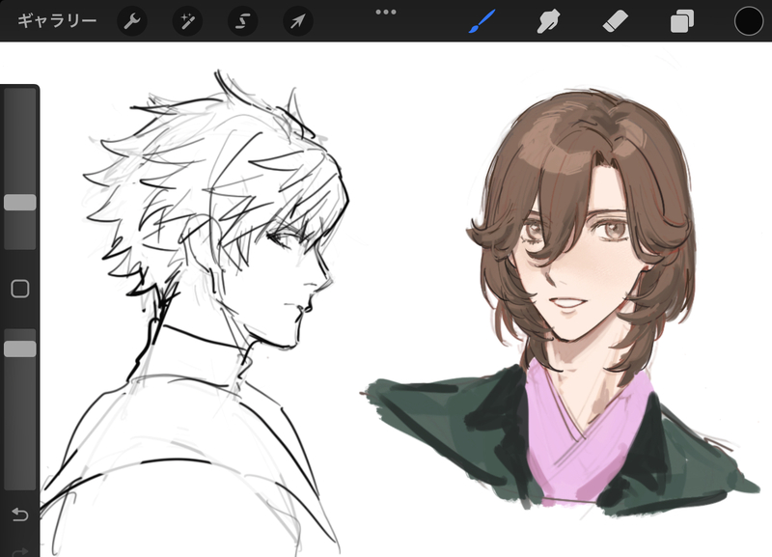Select the Eraser tool
This screenshot has height=557, width=772.
[616, 21]
